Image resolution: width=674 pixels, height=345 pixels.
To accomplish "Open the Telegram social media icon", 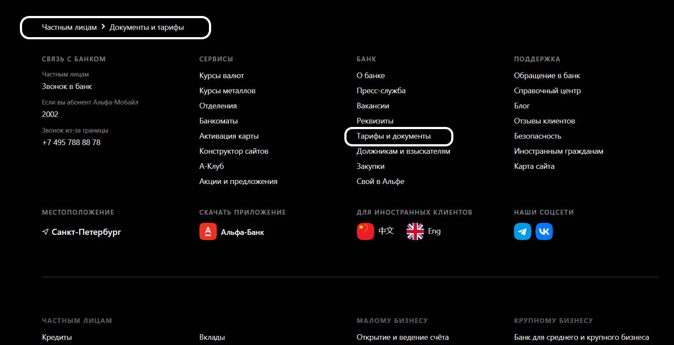I will [522, 231].
